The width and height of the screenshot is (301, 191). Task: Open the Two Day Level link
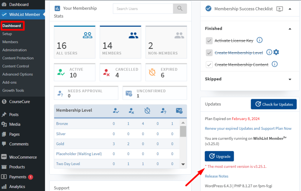coord(68,164)
